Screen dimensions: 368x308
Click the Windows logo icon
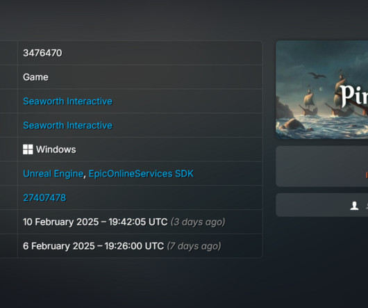[x=28, y=149]
